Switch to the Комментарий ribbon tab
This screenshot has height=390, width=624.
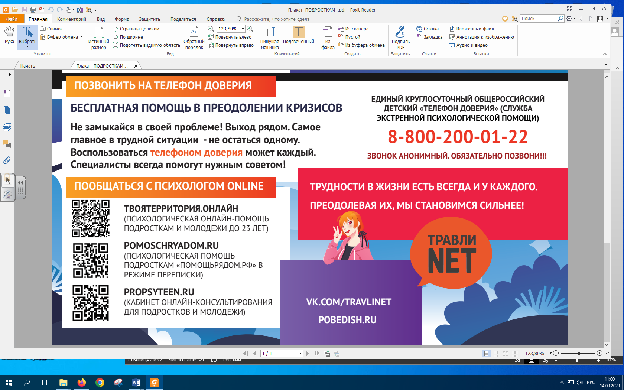[x=72, y=19]
